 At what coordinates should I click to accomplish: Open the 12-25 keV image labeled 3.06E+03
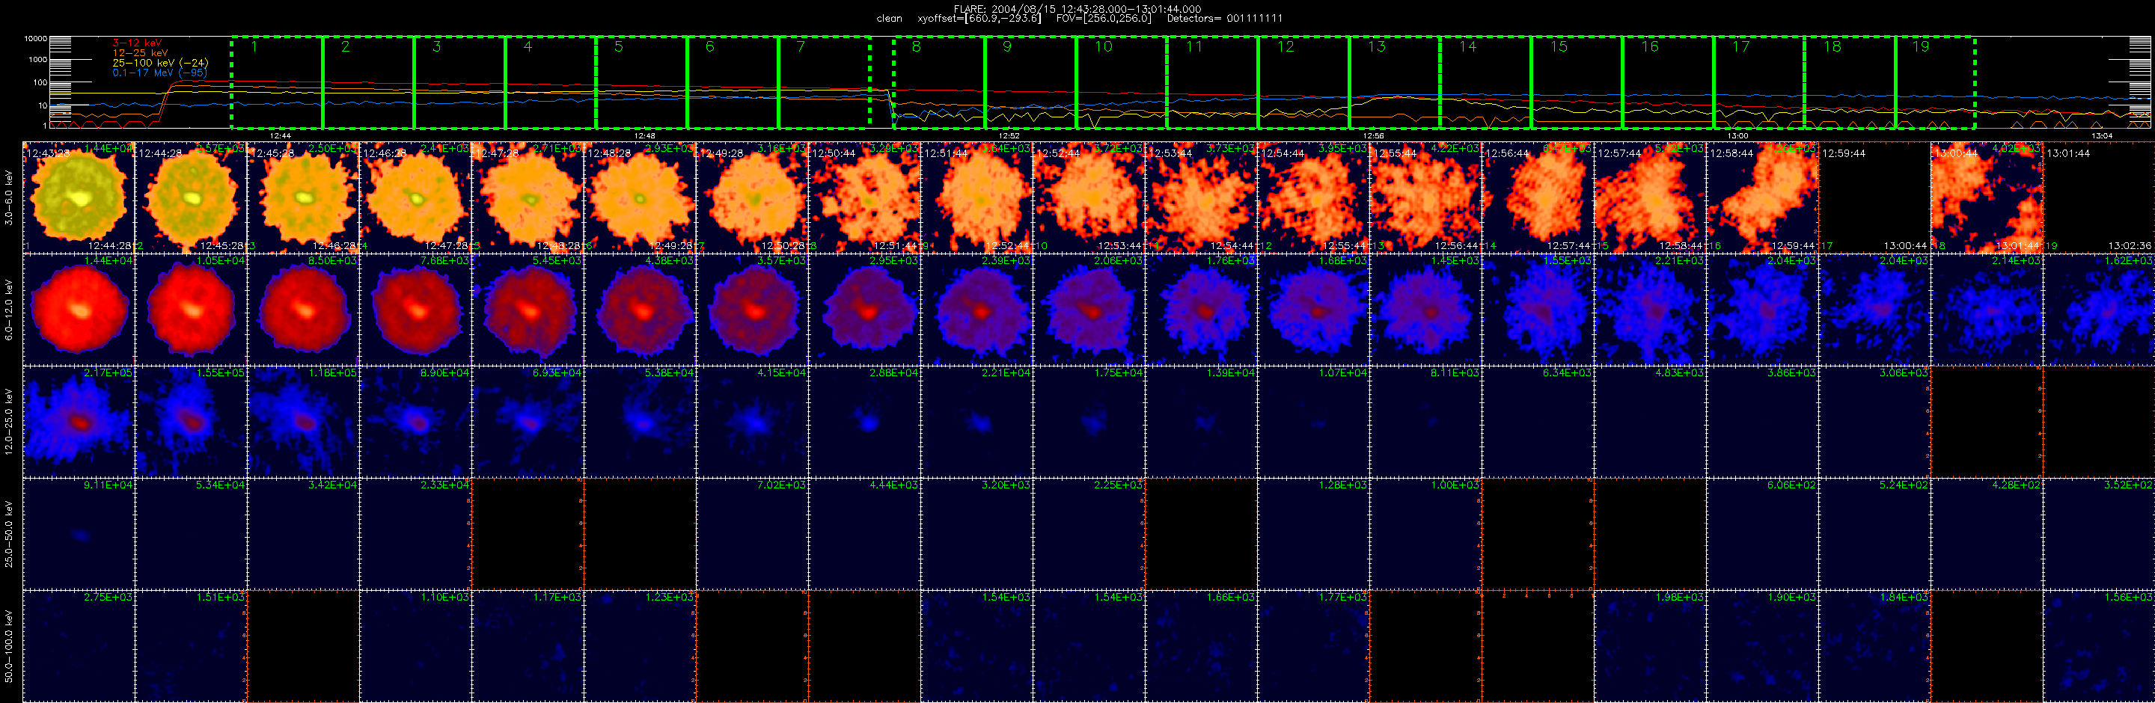[1874, 421]
